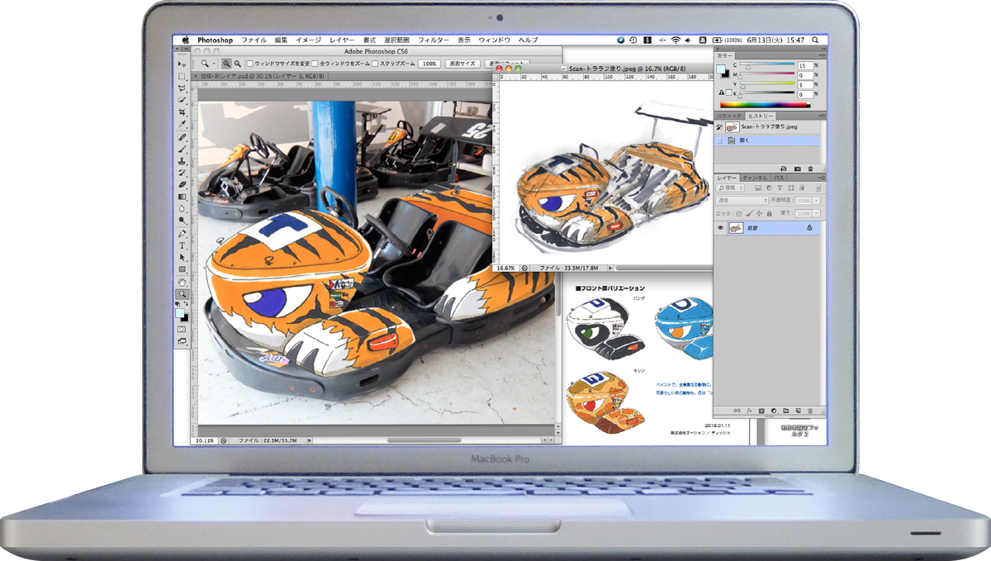Select the Clone Stamp tool
This screenshot has height=561, width=991.
[182, 160]
